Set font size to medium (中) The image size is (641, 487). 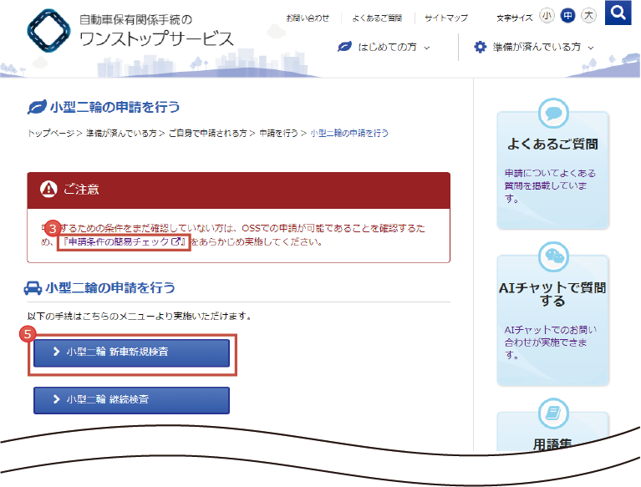567,16
